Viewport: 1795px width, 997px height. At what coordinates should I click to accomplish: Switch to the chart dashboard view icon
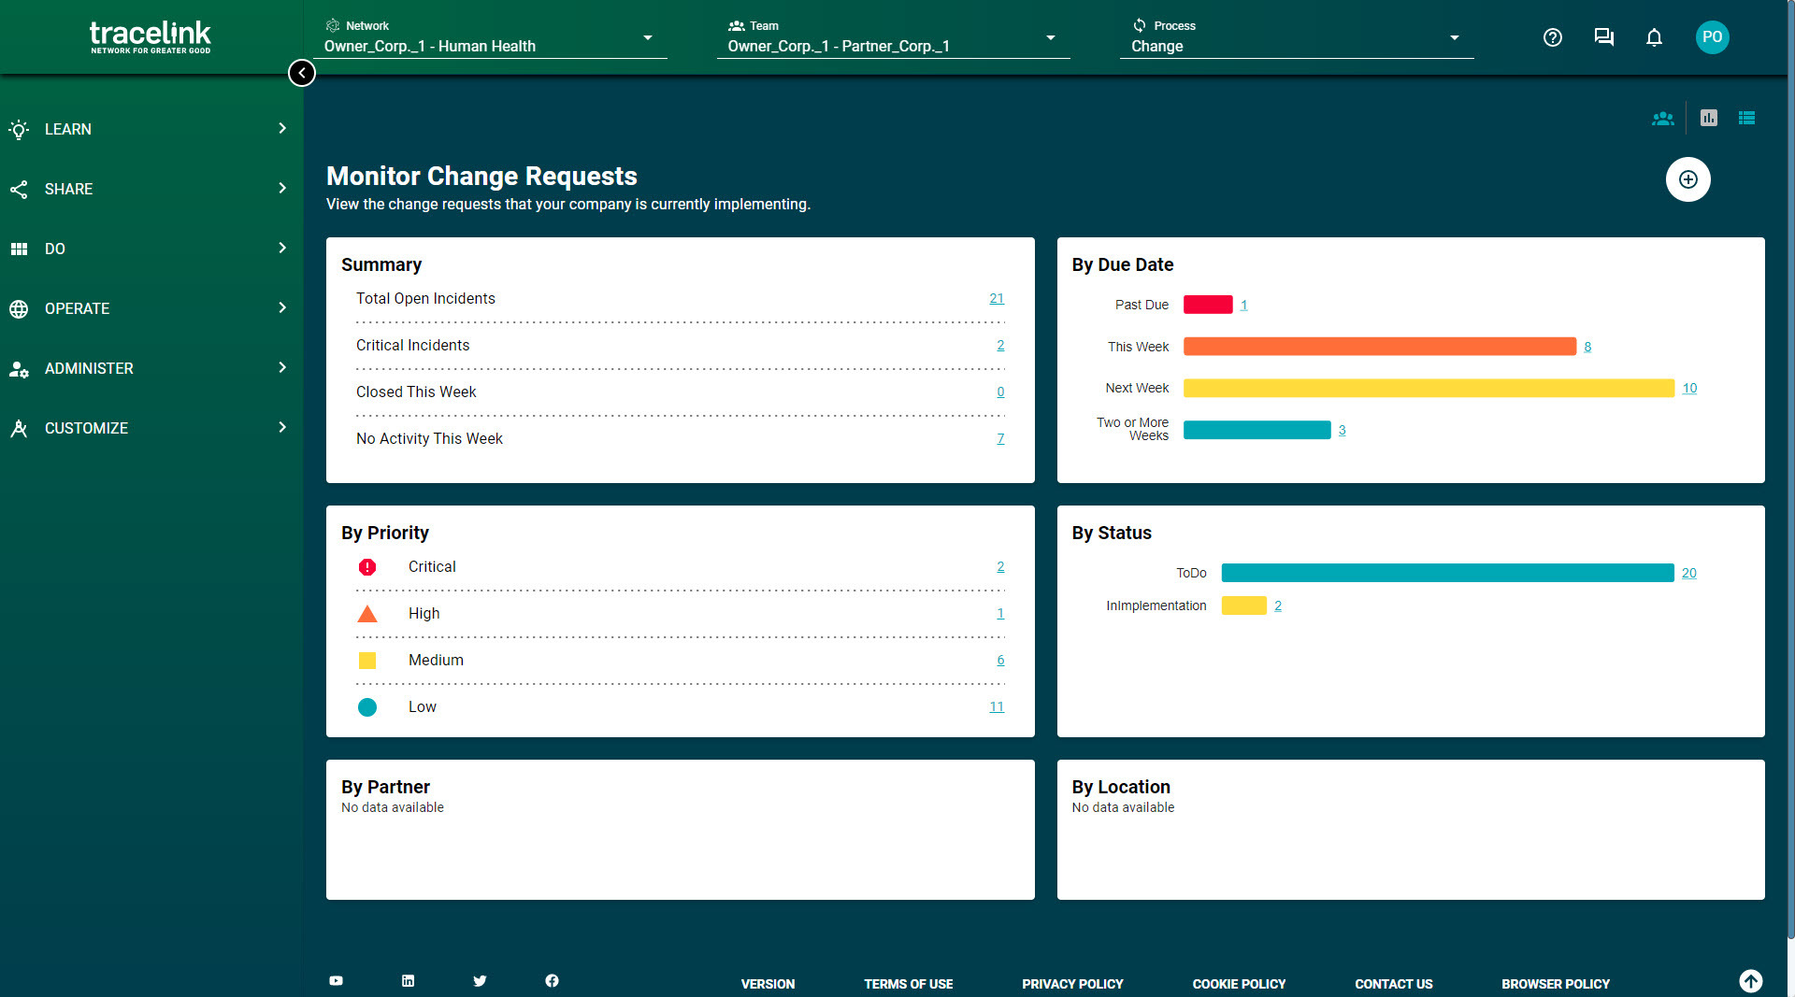(1709, 118)
